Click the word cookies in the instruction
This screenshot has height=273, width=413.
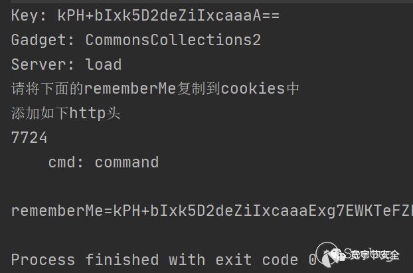point(252,88)
